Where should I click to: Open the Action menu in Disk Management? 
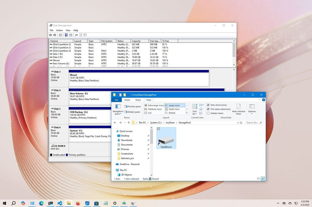[60, 30]
